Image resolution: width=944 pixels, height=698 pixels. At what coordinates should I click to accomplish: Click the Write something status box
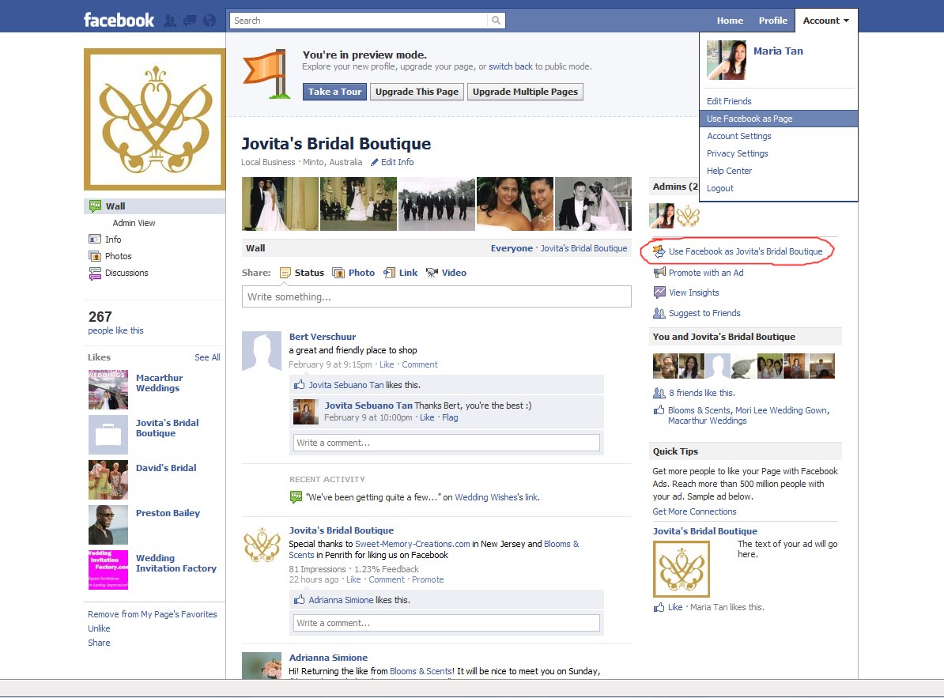[x=436, y=296]
